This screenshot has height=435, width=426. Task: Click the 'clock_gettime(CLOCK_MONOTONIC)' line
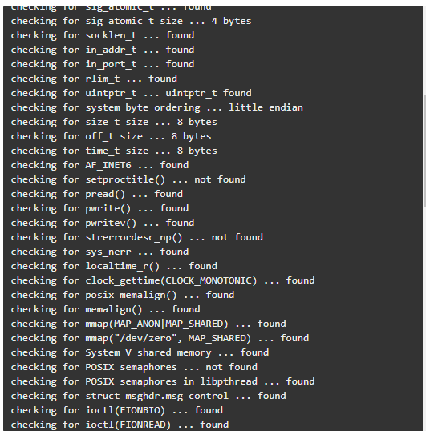point(163,281)
